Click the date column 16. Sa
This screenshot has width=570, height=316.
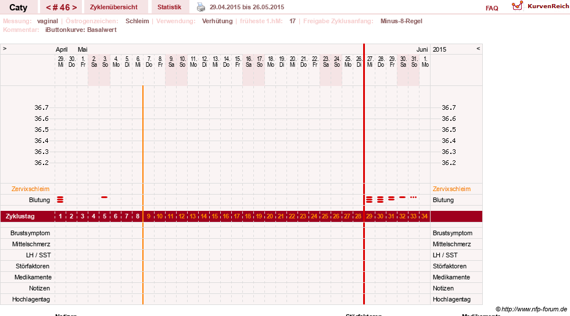[249, 62]
